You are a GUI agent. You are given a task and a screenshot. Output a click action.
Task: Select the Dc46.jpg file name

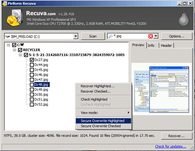(x=41, y=75)
